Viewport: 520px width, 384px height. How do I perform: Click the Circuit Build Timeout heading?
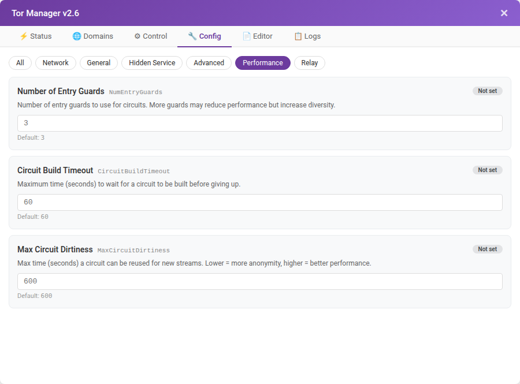[55, 170]
